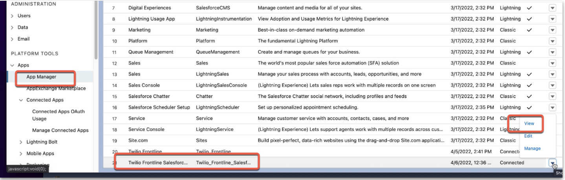Select the LightningScheduler developer name cell
This screenshot has width=565, height=180.
point(218,107)
